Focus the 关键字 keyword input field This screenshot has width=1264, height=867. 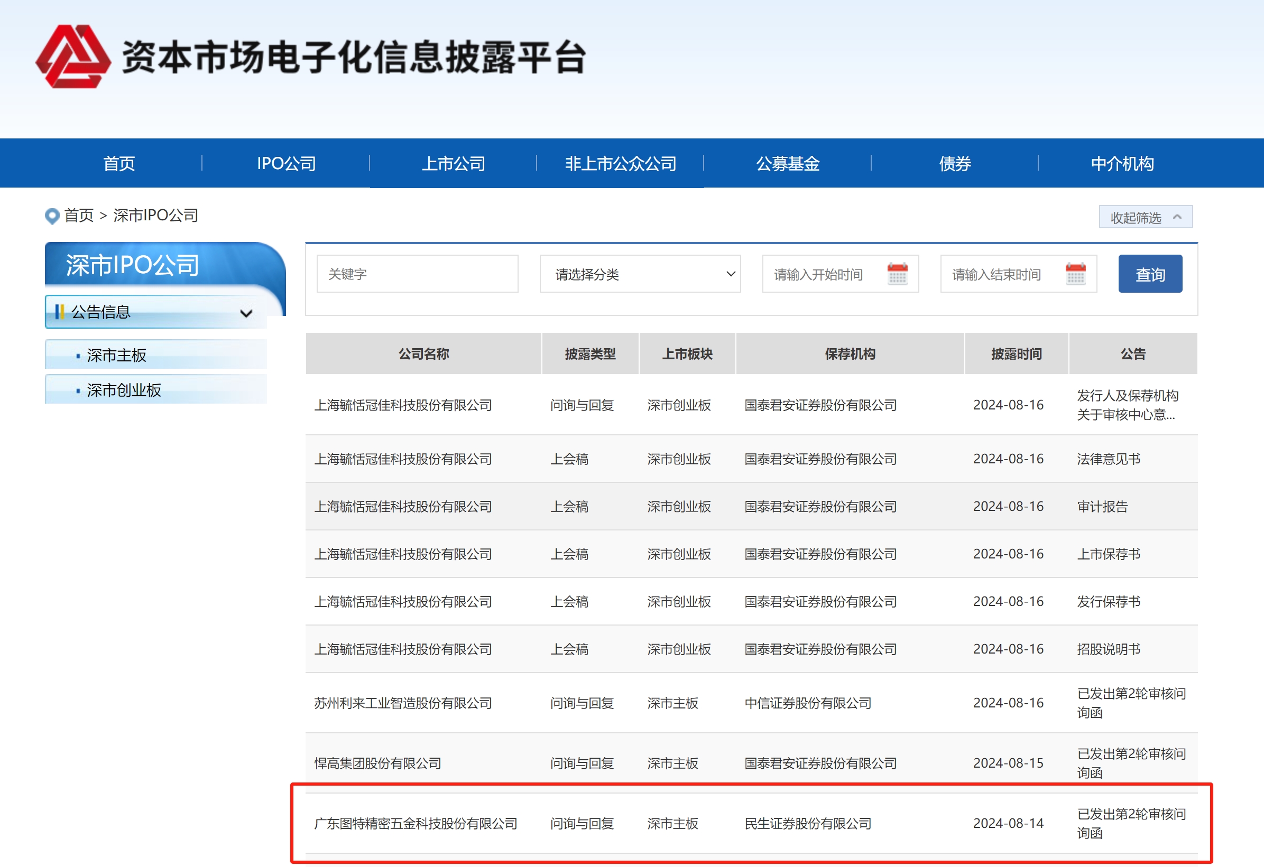point(417,274)
